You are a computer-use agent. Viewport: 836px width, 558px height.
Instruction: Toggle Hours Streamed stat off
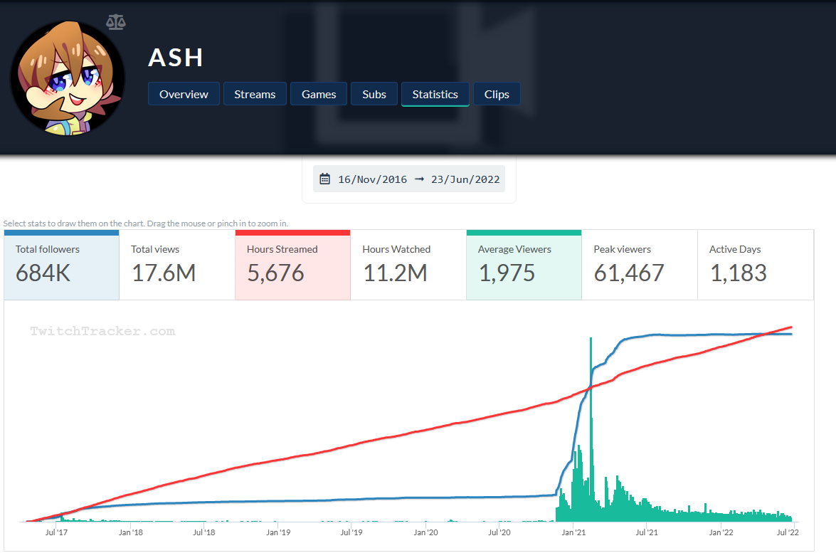pyautogui.click(x=292, y=265)
